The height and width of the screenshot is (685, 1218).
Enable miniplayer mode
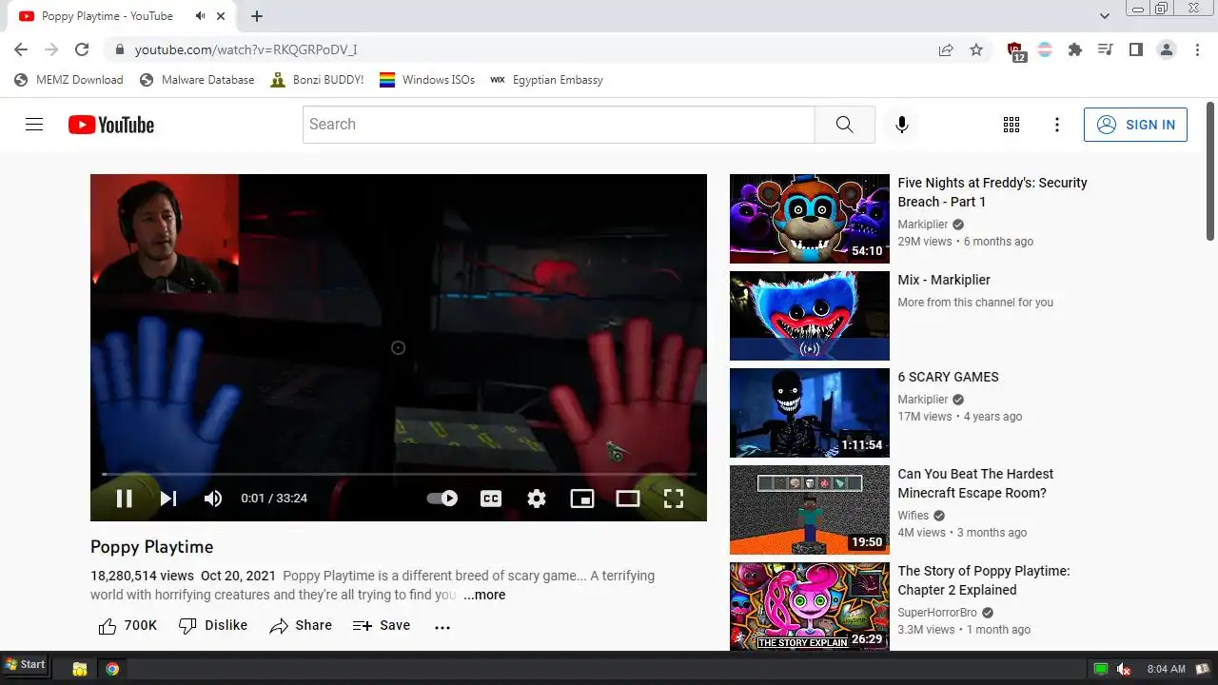click(582, 499)
